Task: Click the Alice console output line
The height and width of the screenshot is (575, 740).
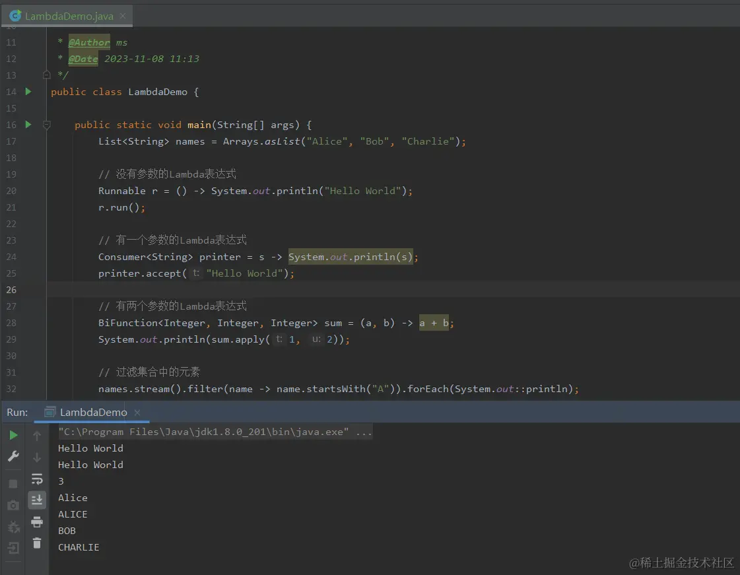Action: (73, 498)
